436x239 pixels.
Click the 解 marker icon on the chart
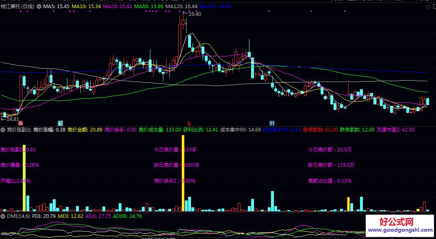pos(60,123)
